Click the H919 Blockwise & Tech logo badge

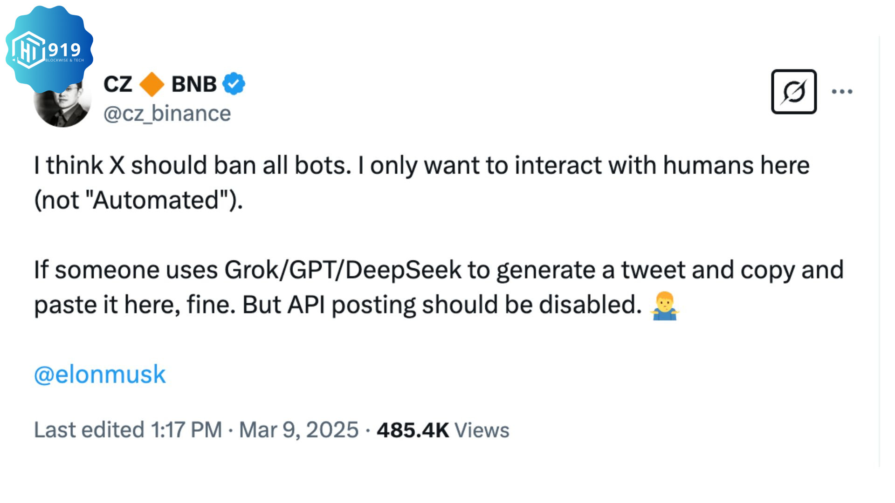point(49,49)
